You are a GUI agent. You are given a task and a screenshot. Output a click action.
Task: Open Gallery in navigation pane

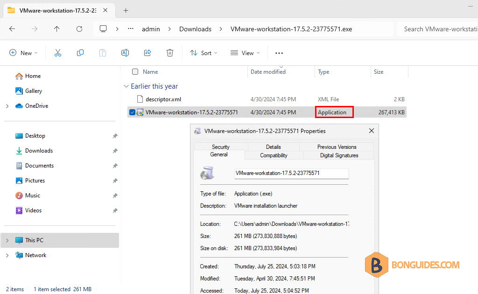28,91
